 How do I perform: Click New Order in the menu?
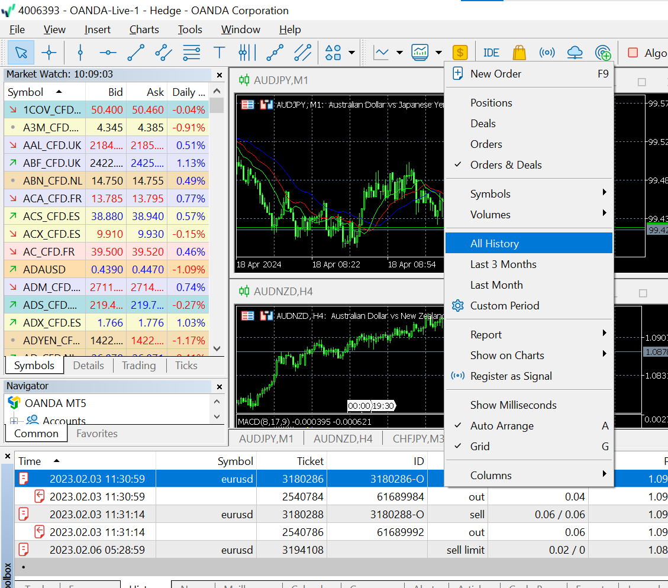(x=496, y=74)
